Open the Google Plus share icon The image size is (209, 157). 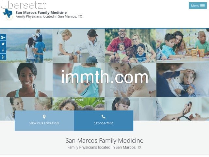point(3,37)
